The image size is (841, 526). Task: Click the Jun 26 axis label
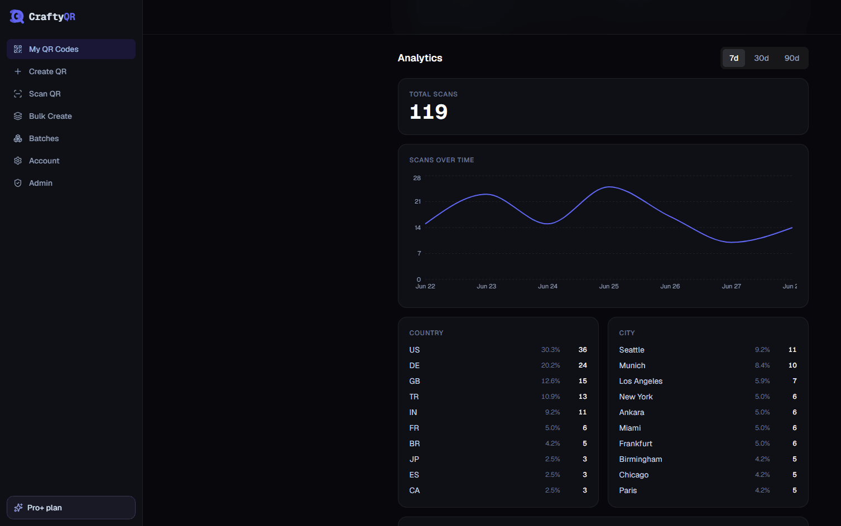tap(670, 286)
